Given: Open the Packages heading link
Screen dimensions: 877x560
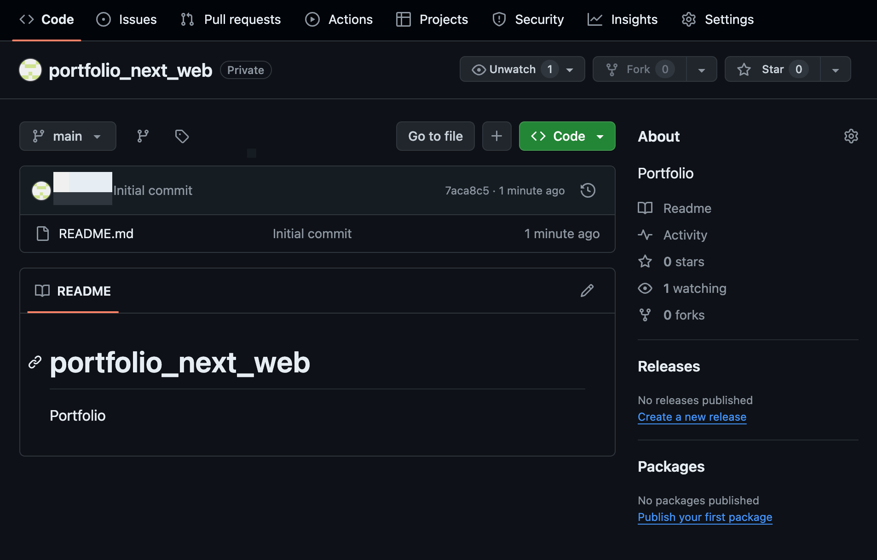Looking at the screenshot, I should (x=671, y=466).
